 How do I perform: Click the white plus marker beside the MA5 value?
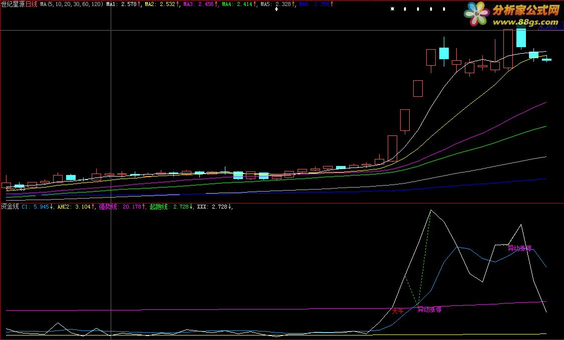pyautogui.click(x=276, y=9)
